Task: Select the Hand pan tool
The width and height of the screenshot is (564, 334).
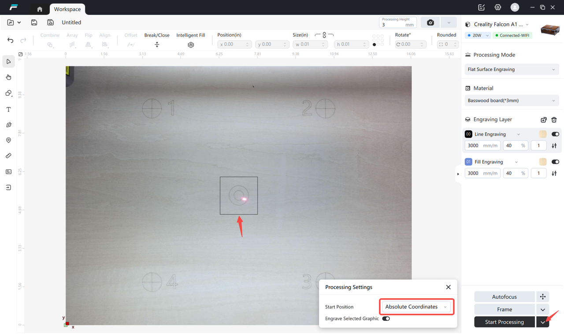Action: 8,77
